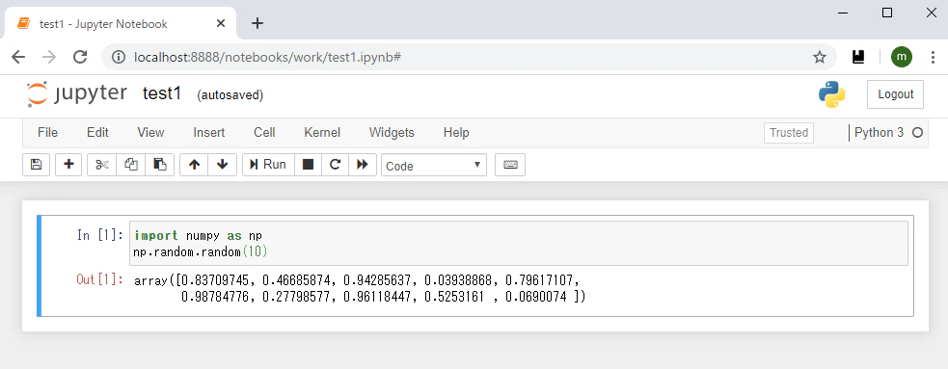
Task: Open the command palette keyboard icon
Action: (x=510, y=165)
